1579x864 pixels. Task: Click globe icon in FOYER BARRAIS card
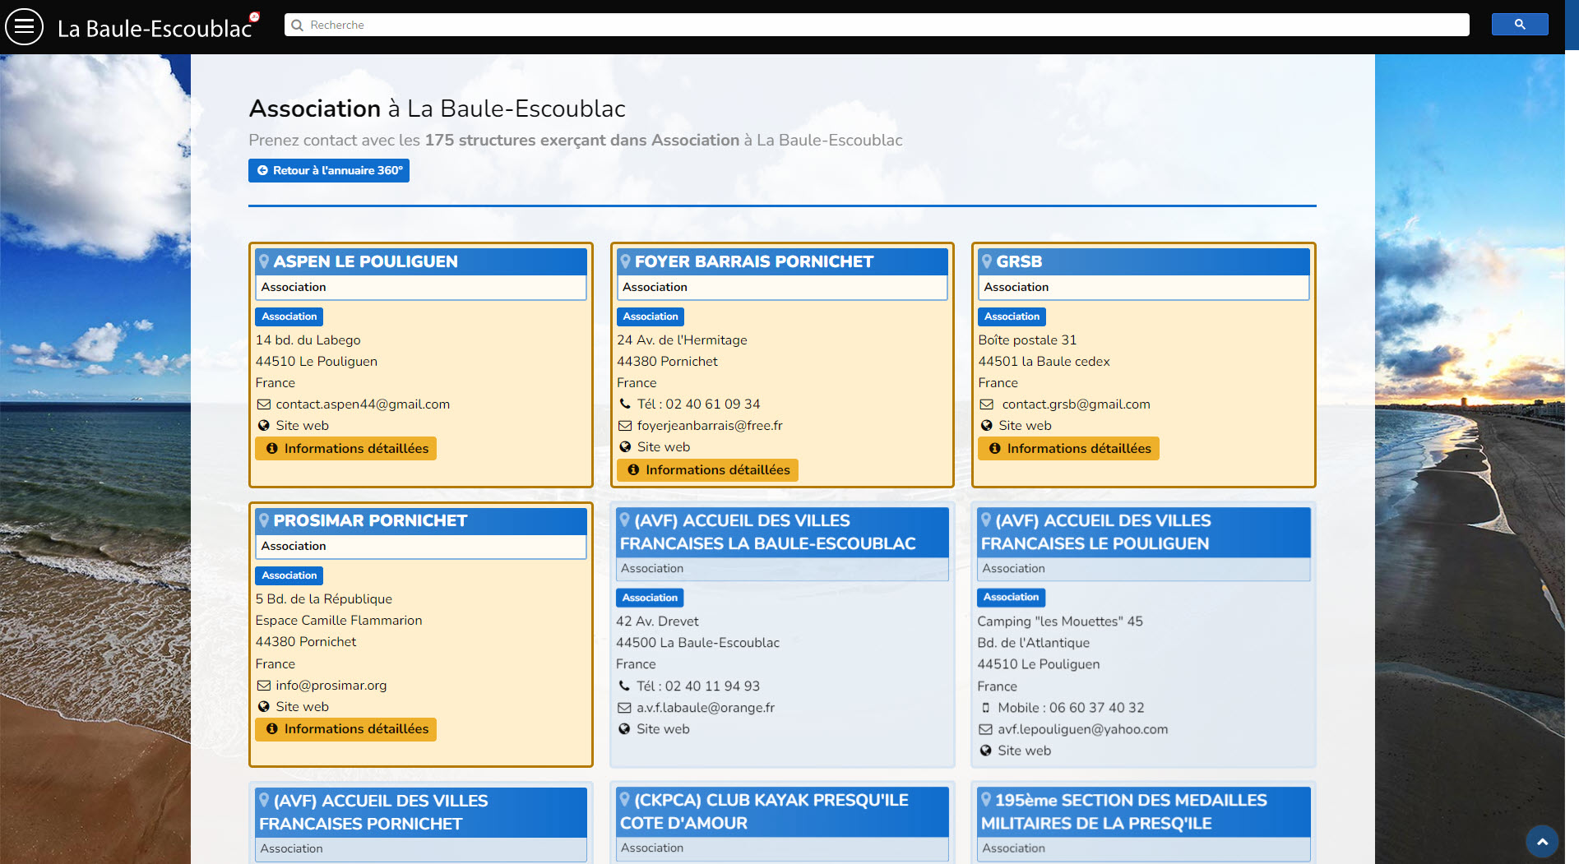coord(625,447)
